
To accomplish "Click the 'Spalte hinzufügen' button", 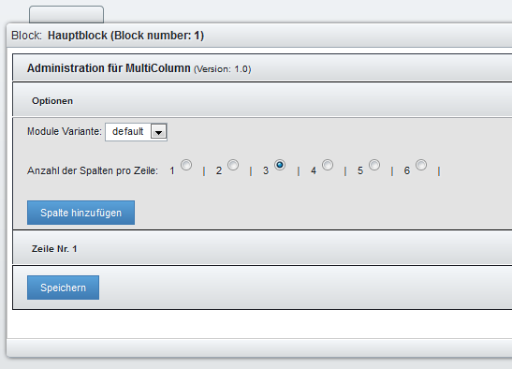I will (x=81, y=213).
